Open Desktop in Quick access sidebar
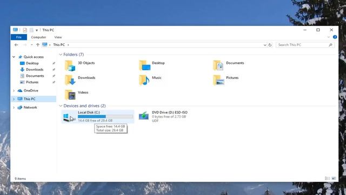This screenshot has height=195, width=346. (32, 63)
